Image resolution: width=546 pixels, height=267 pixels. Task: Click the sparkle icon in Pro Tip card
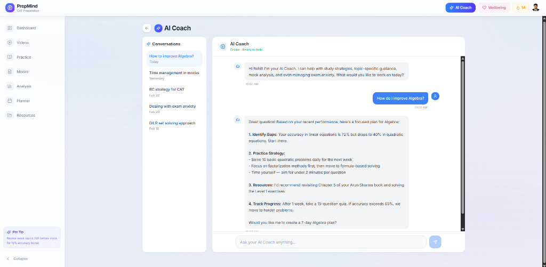click(9, 232)
